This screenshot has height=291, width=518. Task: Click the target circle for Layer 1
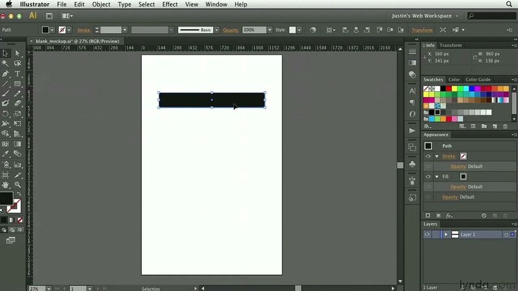click(x=506, y=235)
